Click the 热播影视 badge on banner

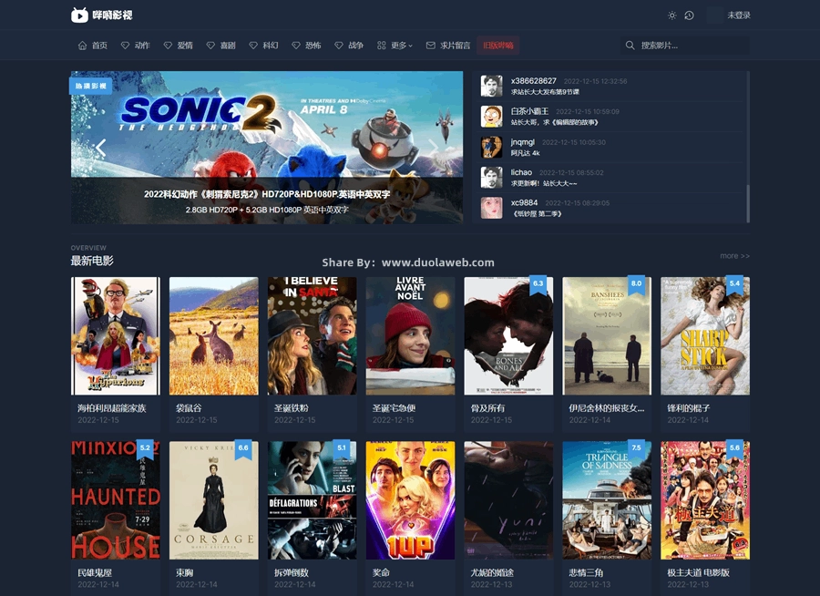(x=91, y=86)
